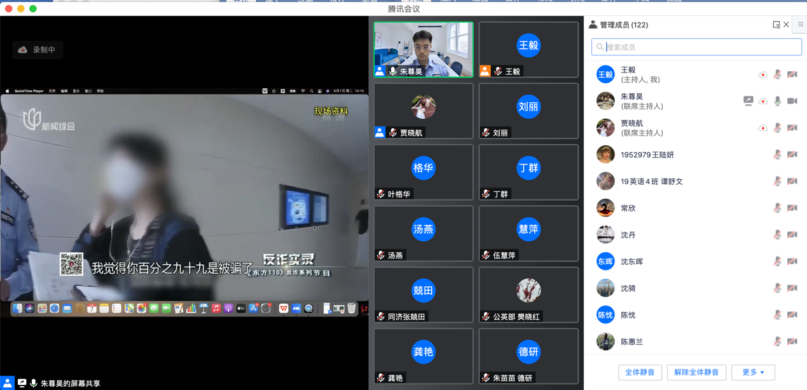Viewport: 807px width, 390px height.
Task: Focus the 搜索成员 search field
Action: 700,47
